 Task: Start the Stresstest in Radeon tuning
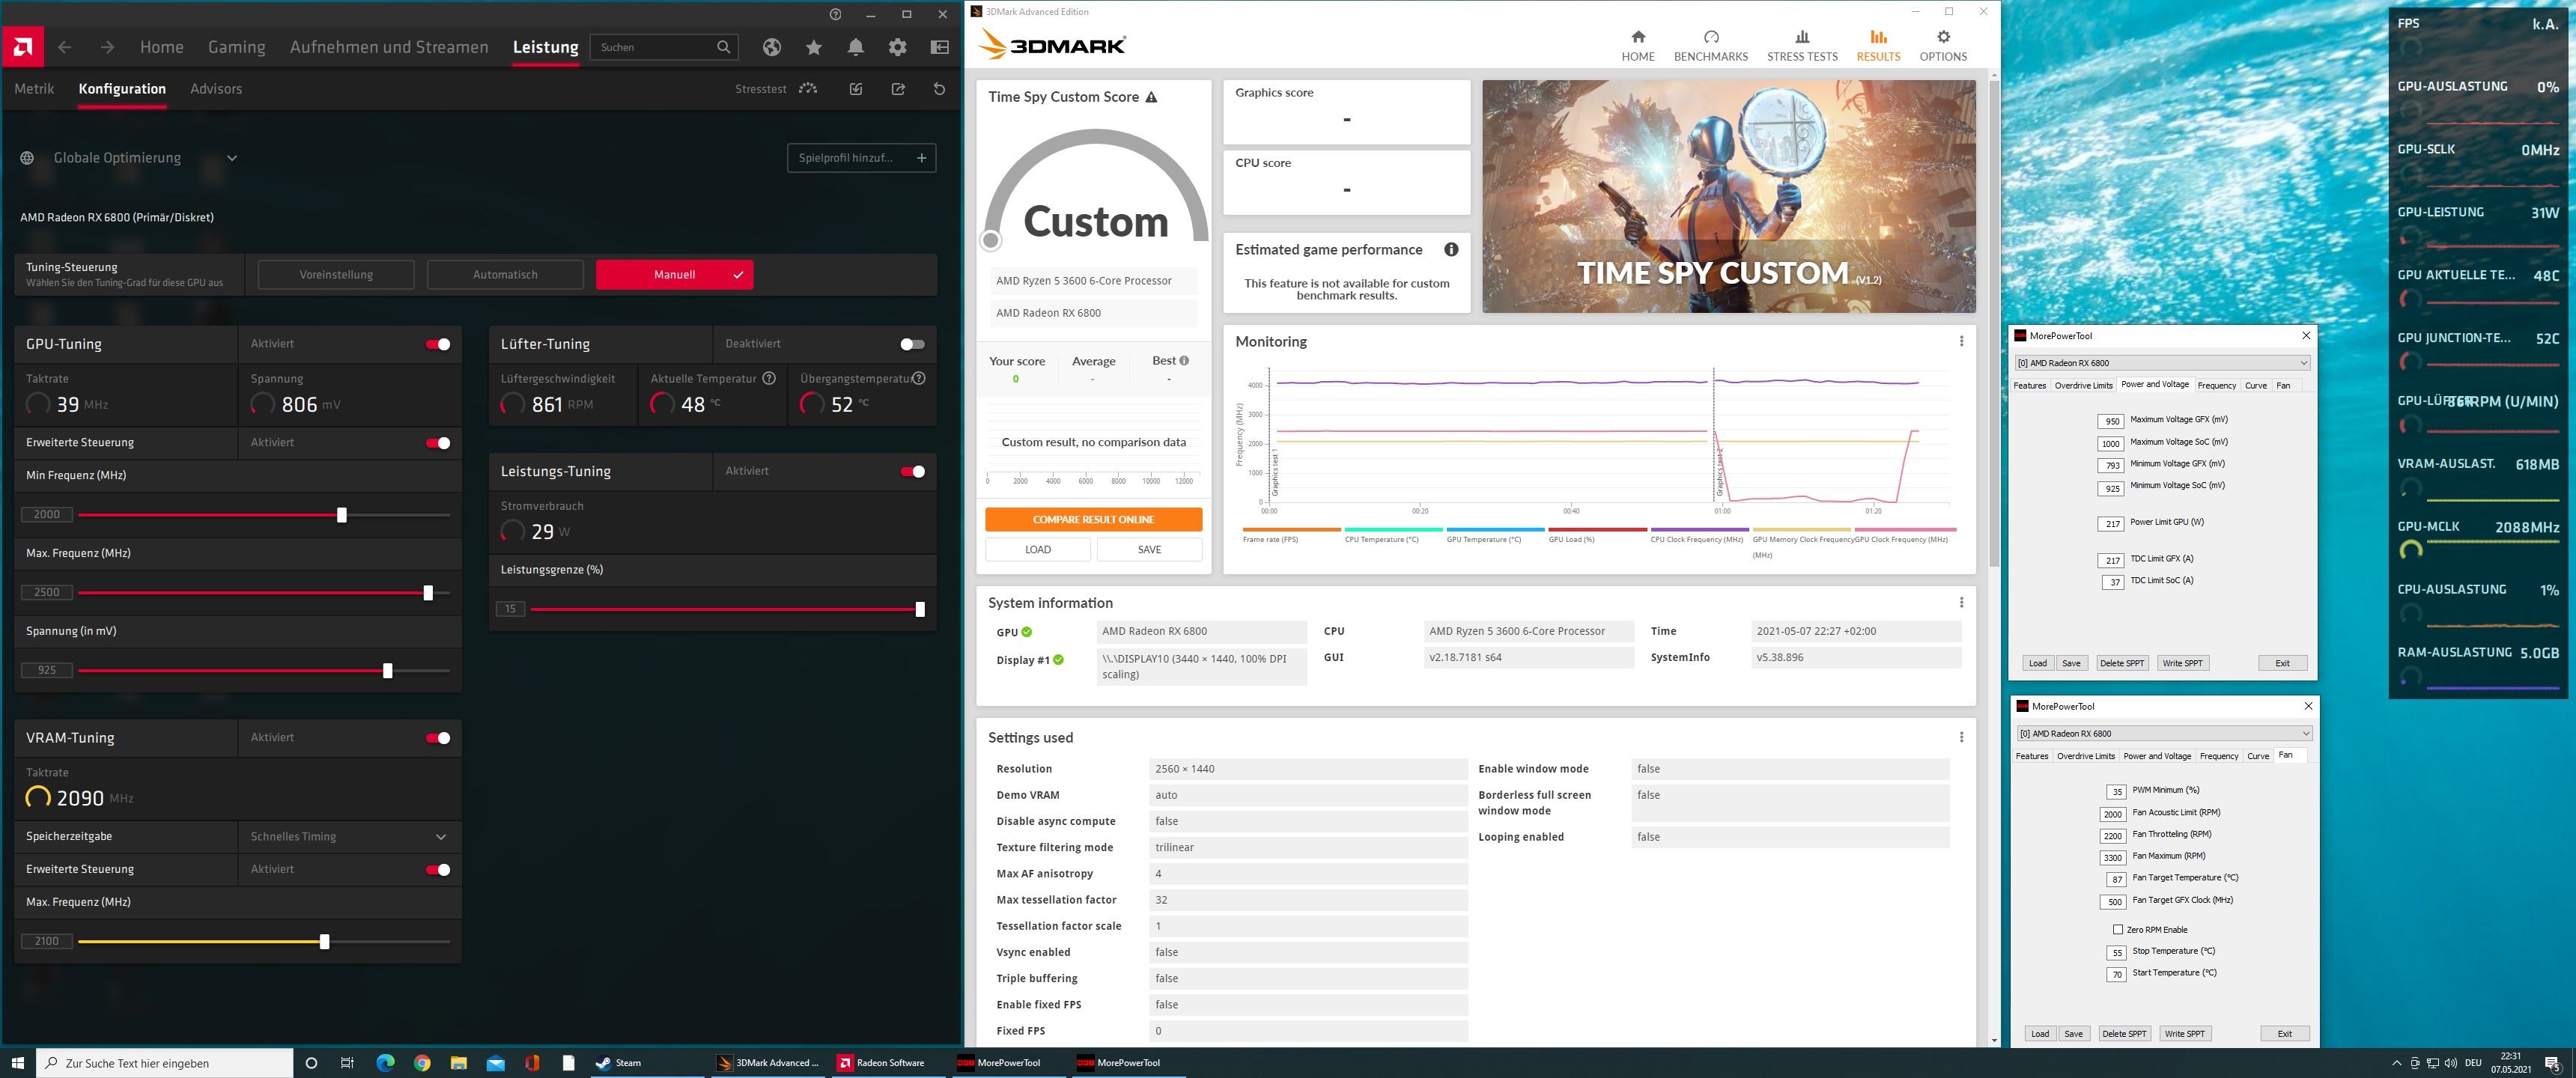pyautogui.click(x=776, y=89)
